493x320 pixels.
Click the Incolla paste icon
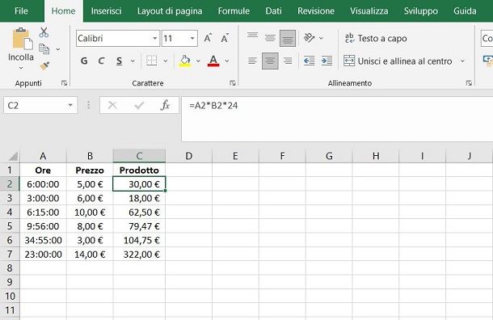point(22,39)
